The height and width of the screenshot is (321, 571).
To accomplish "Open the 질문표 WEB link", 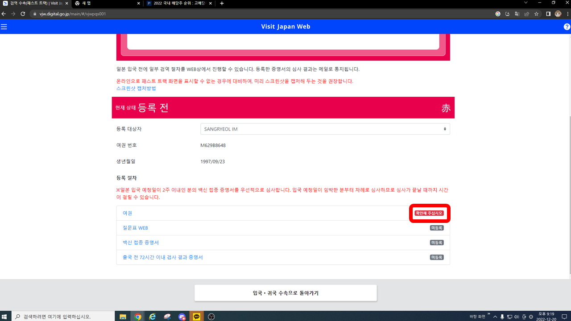I will (x=135, y=228).
